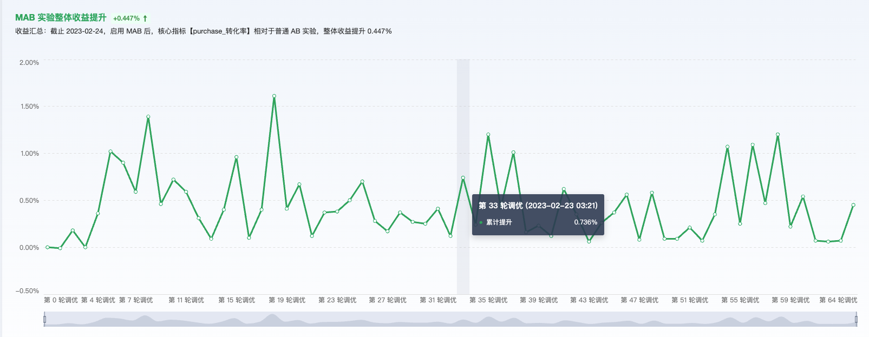Click the data point peaking near 1.40%

click(148, 117)
